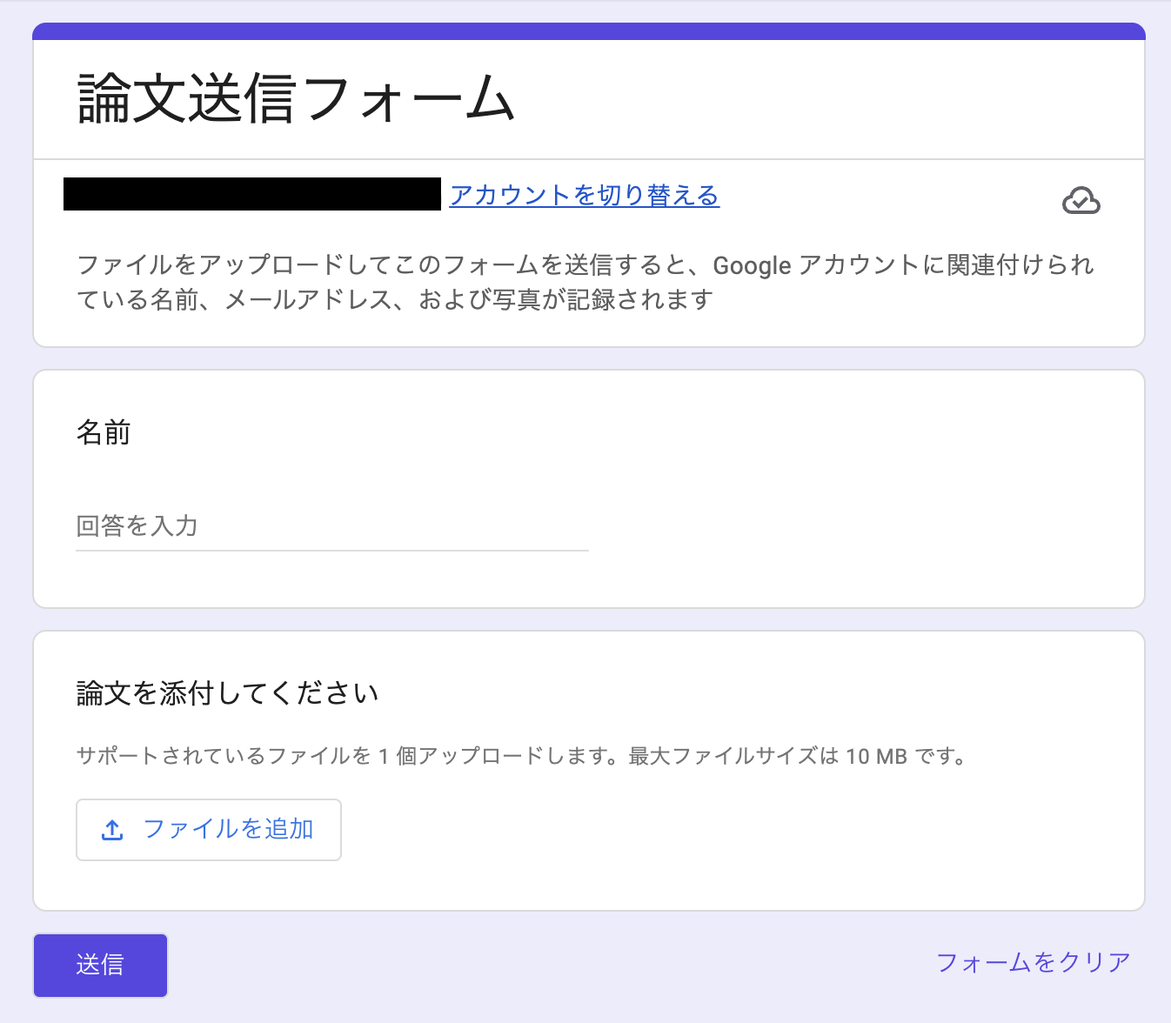Click the 論文送信フォーム form title
The width and height of the screenshot is (1171, 1023).
(x=297, y=98)
